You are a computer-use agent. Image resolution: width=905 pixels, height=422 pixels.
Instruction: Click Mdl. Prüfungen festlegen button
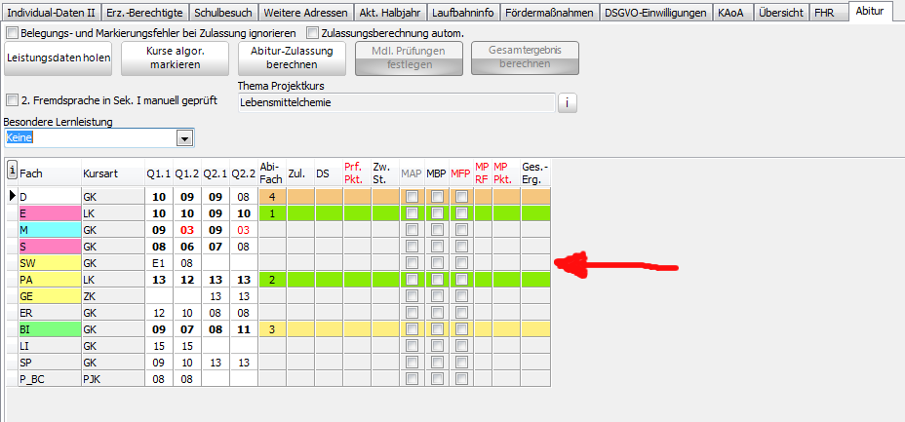pyautogui.click(x=409, y=58)
